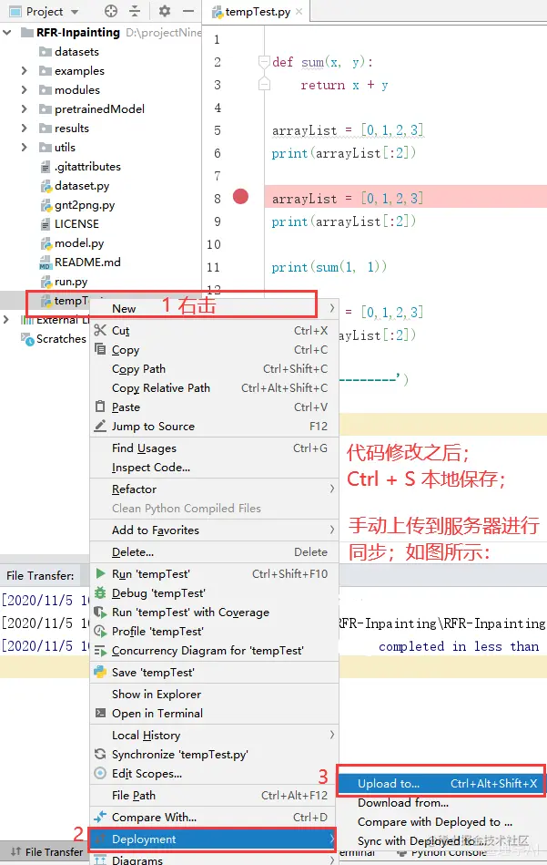
Task: Choose File Path menu entry
Action: [214, 796]
